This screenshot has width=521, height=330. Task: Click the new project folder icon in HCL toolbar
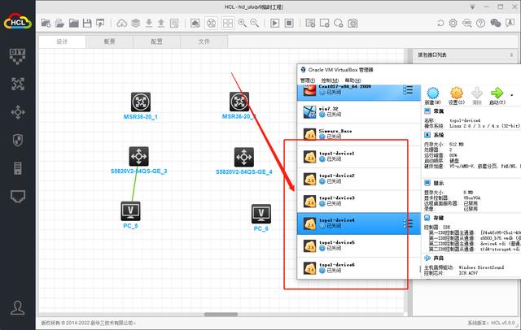[46, 23]
